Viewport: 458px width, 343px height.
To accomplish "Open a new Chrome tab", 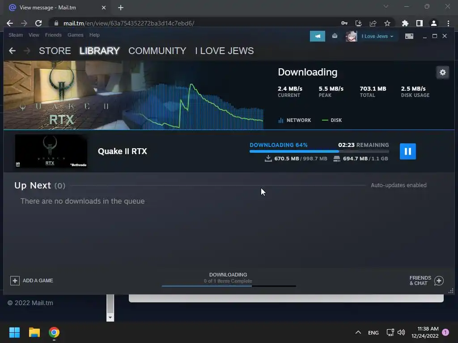I will click(x=121, y=8).
